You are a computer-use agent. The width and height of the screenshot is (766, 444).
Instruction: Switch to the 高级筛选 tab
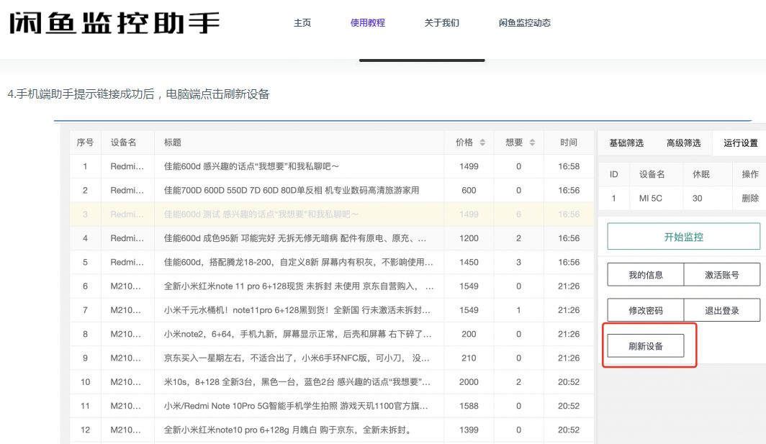(x=683, y=143)
